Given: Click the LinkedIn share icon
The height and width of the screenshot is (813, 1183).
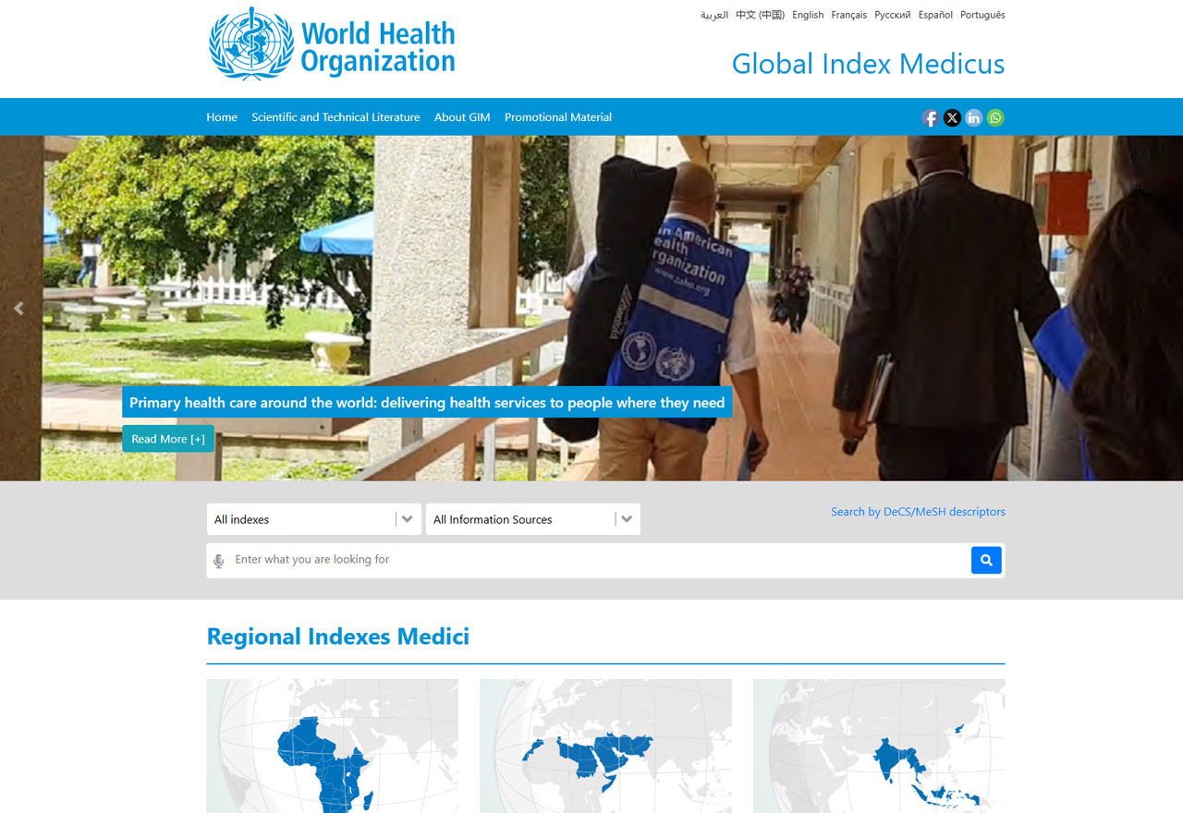Looking at the screenshot, I should coord(974,117).
